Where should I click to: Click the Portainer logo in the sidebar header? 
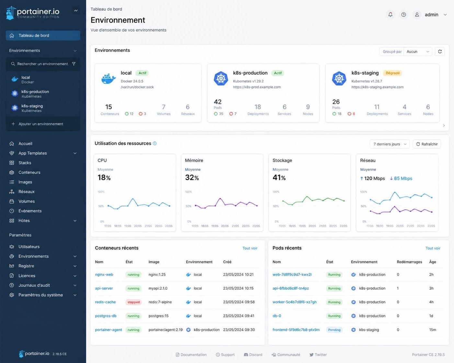click(32, 13)
